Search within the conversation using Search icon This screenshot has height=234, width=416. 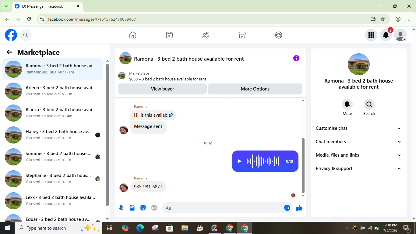[x=369, y=105]
